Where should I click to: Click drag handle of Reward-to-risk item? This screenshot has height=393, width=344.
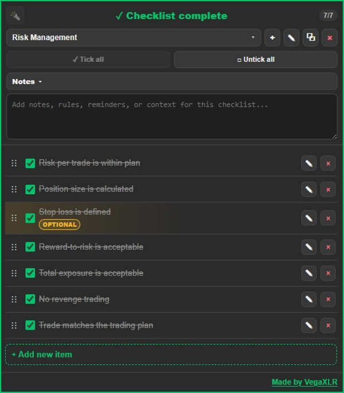(14, 247)
